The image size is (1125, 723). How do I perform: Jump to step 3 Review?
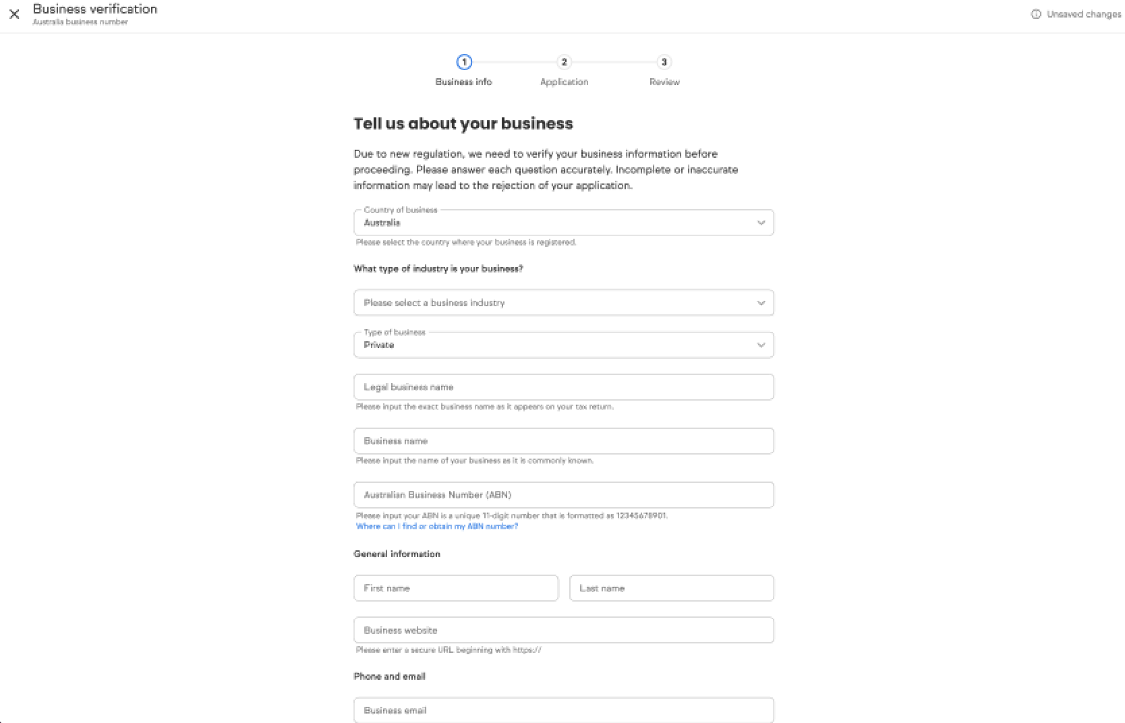click(x=664, y=62)
